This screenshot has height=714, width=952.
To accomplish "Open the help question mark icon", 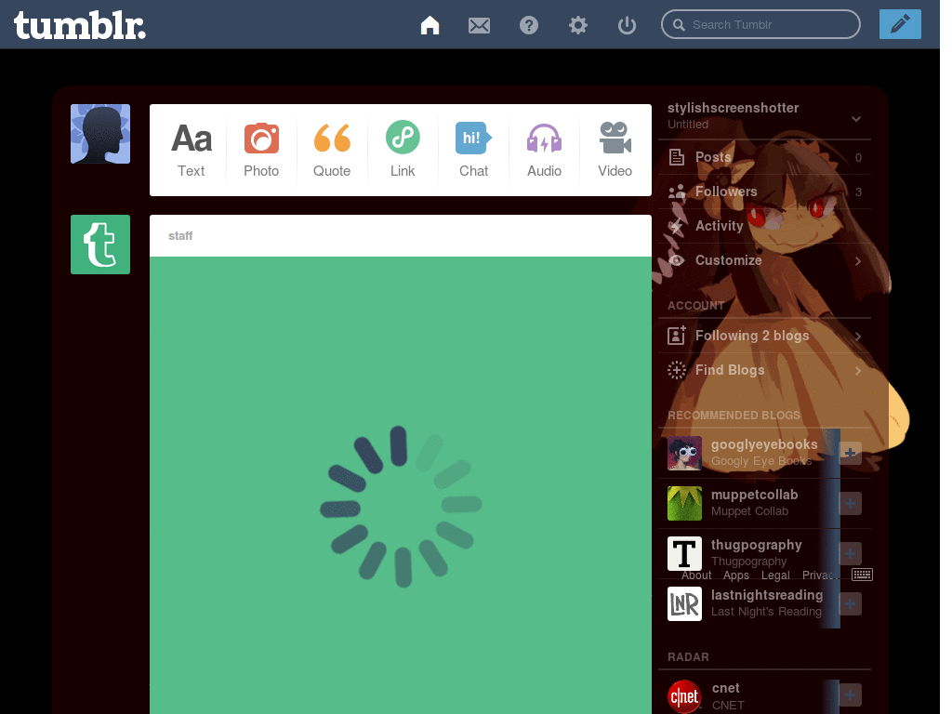I will [529, 25].
